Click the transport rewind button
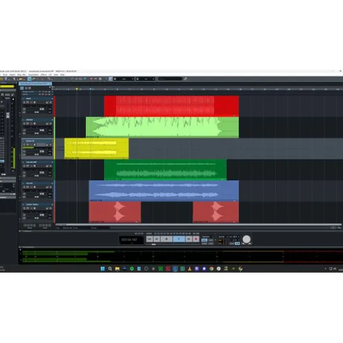Viewport: 343px width, 343px height. tap(156, 239)
